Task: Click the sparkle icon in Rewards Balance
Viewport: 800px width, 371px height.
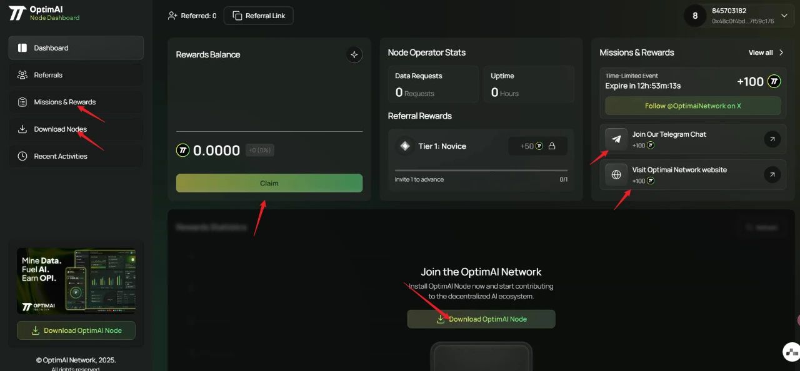Action: tap(354, 55)
